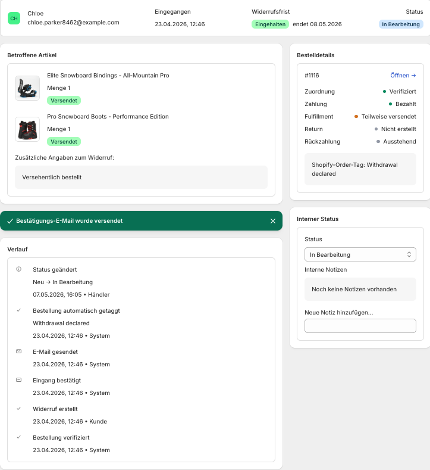
Task: Click the mail icon beside E-Mail gesendet
Action: (x=18, y=351)
